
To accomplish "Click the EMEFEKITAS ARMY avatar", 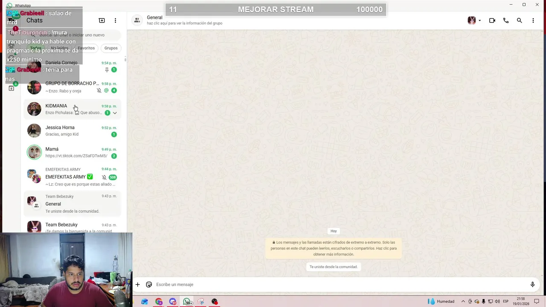I will click(x=34, y=176).
